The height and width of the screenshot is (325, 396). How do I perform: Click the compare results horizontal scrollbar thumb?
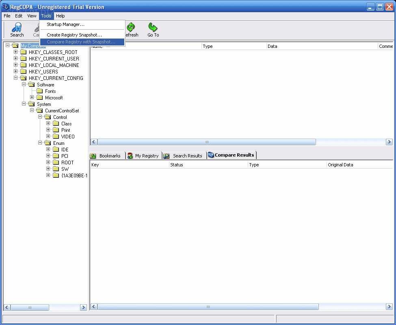click(208, 307)
